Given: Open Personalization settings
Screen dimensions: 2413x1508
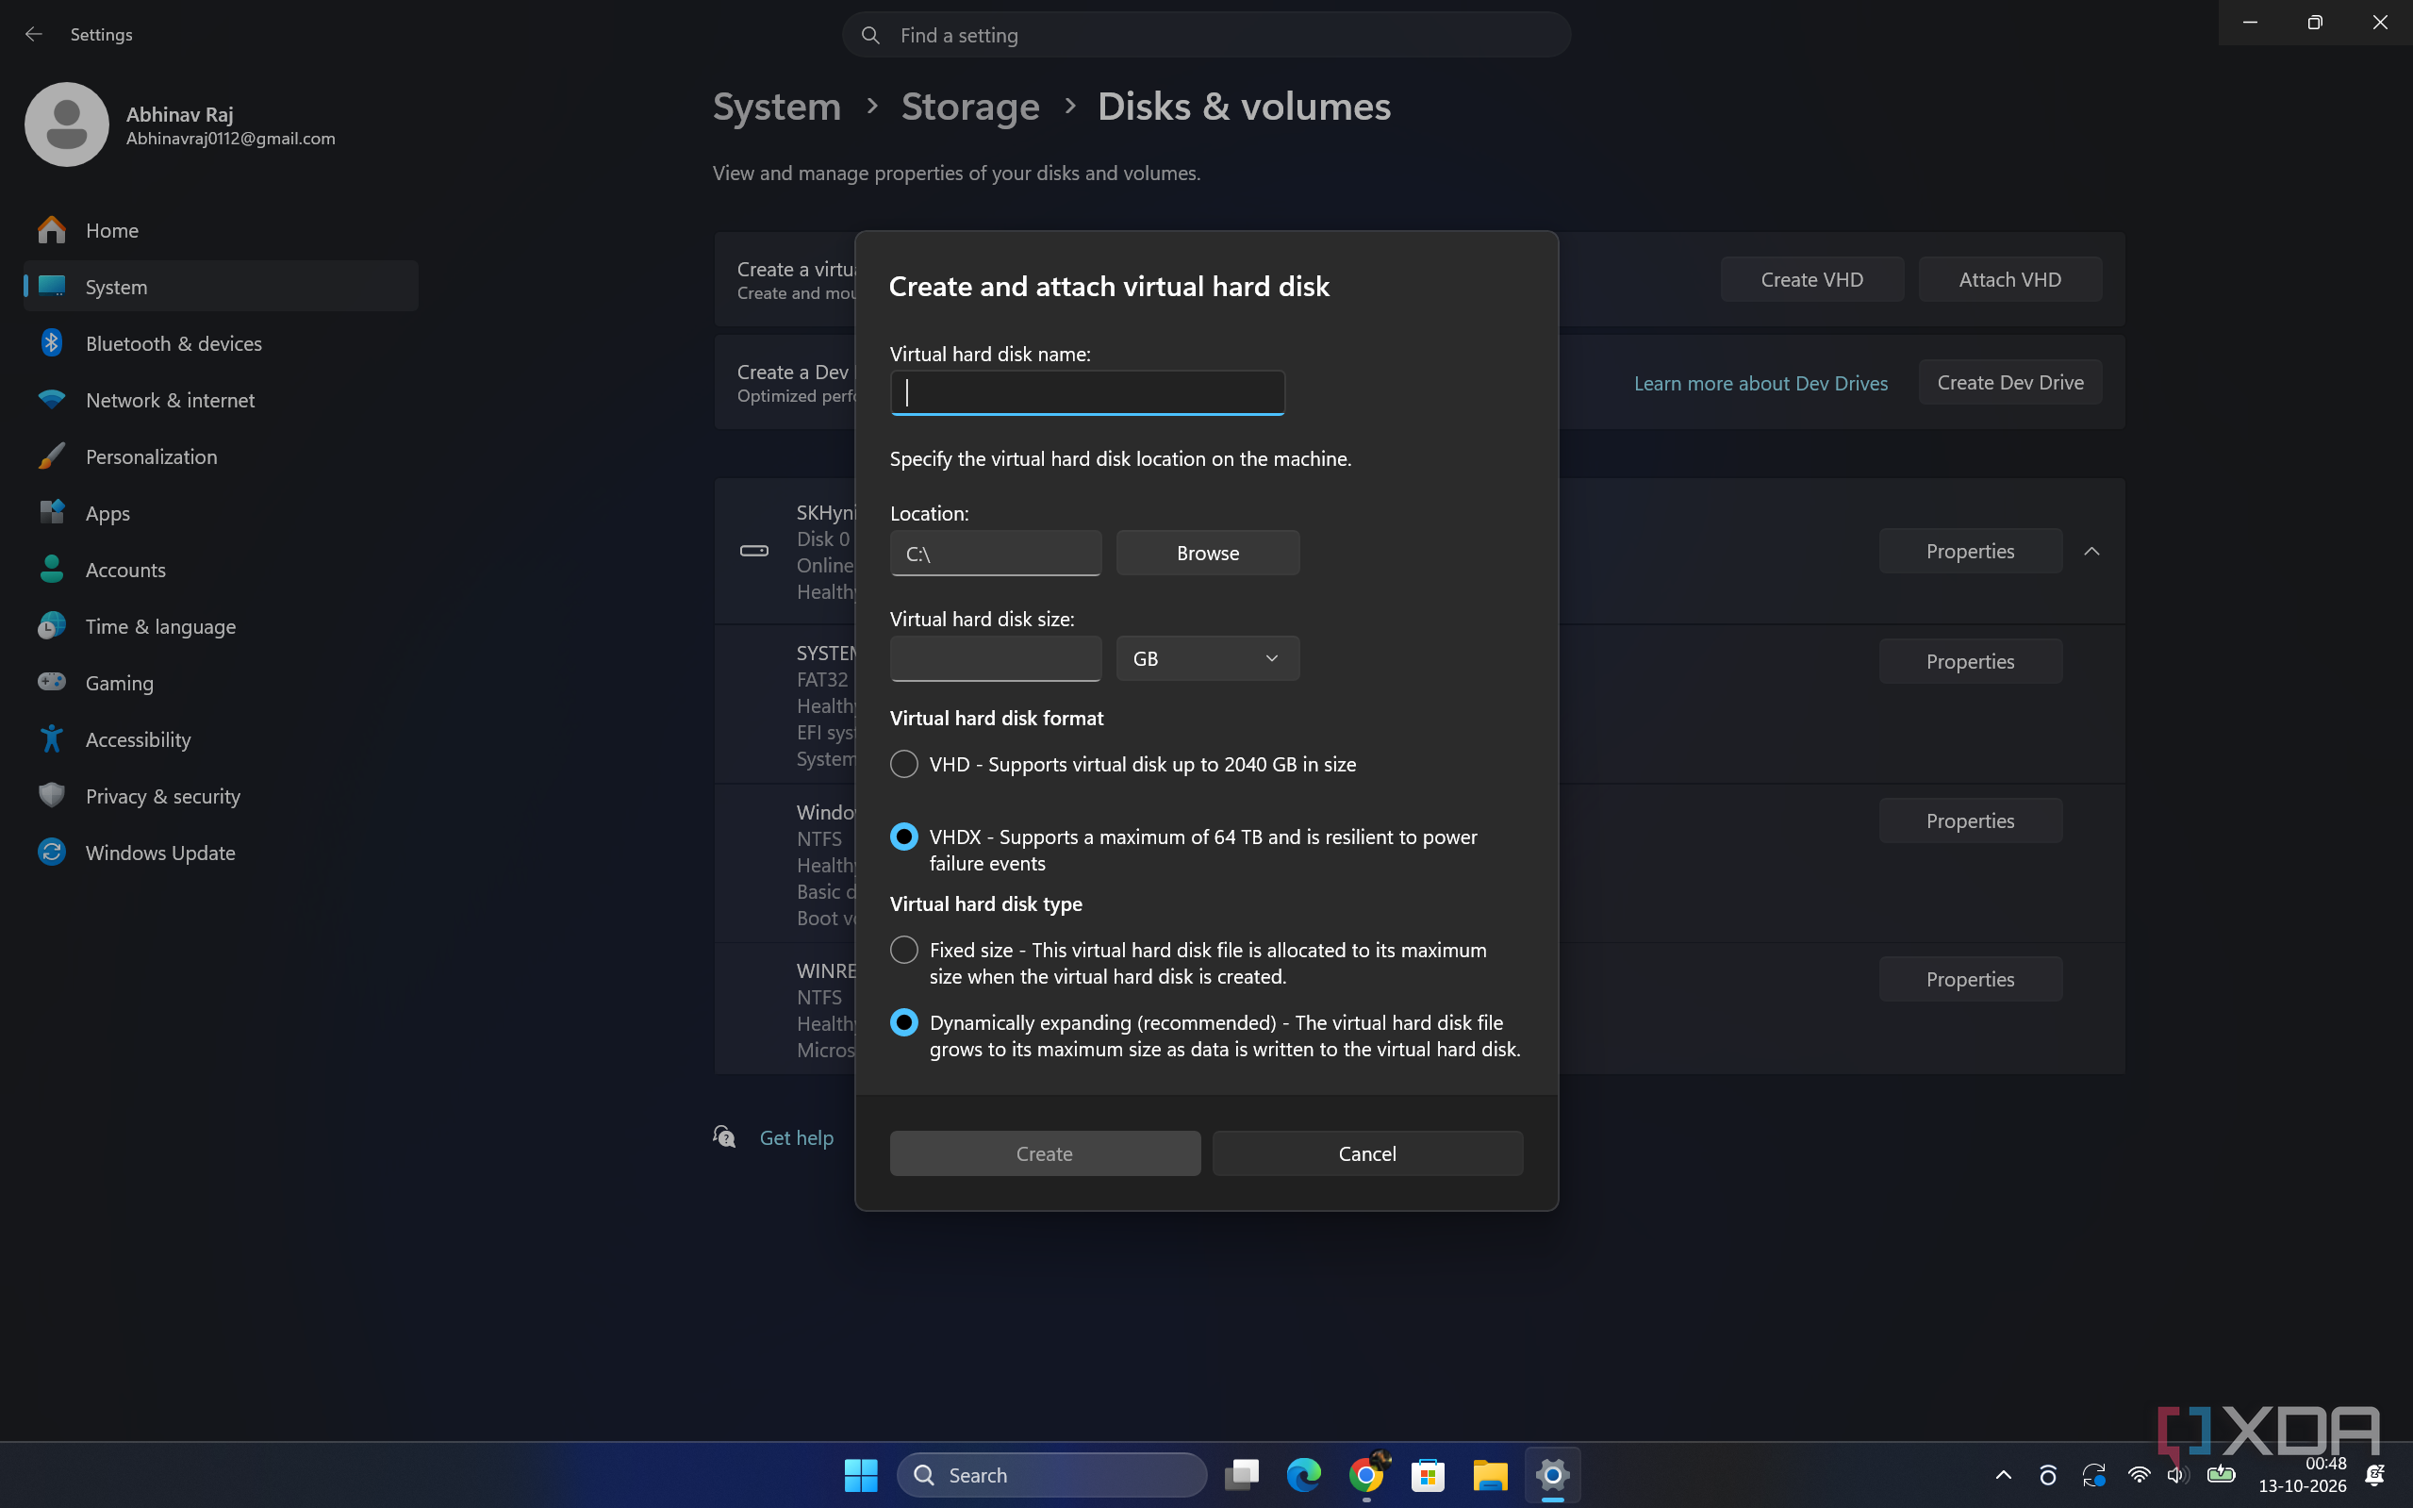Looking at the screenshot, I should [221, 456].
